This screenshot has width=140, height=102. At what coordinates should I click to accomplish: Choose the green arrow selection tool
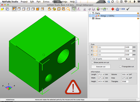74,9
